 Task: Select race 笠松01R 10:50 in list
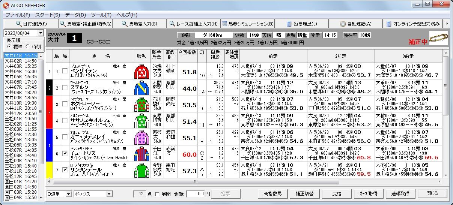click(x=21, y=118)
